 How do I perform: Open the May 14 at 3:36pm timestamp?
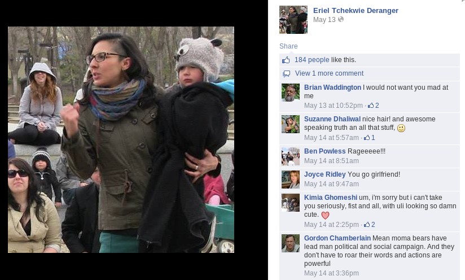coord(331,273)
